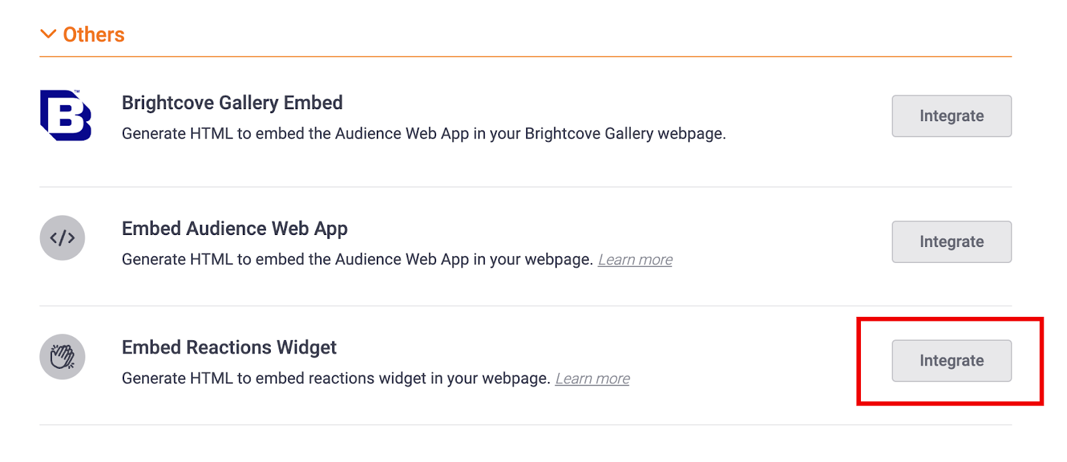
Task: Click divider below Brightcove Gallery Embed row
Action: (525, 187)
